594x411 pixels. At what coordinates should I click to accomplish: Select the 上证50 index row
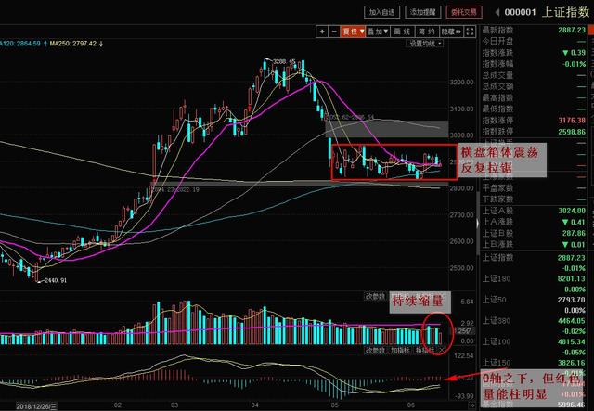[x=492, y=301]
